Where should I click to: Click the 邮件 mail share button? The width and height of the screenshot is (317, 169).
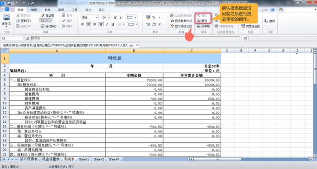[x=270, y=21]
